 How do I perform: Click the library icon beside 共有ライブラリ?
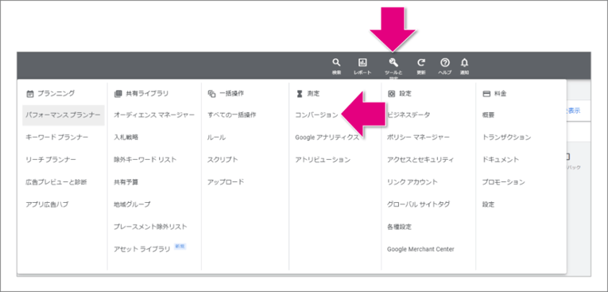[118, 93]
